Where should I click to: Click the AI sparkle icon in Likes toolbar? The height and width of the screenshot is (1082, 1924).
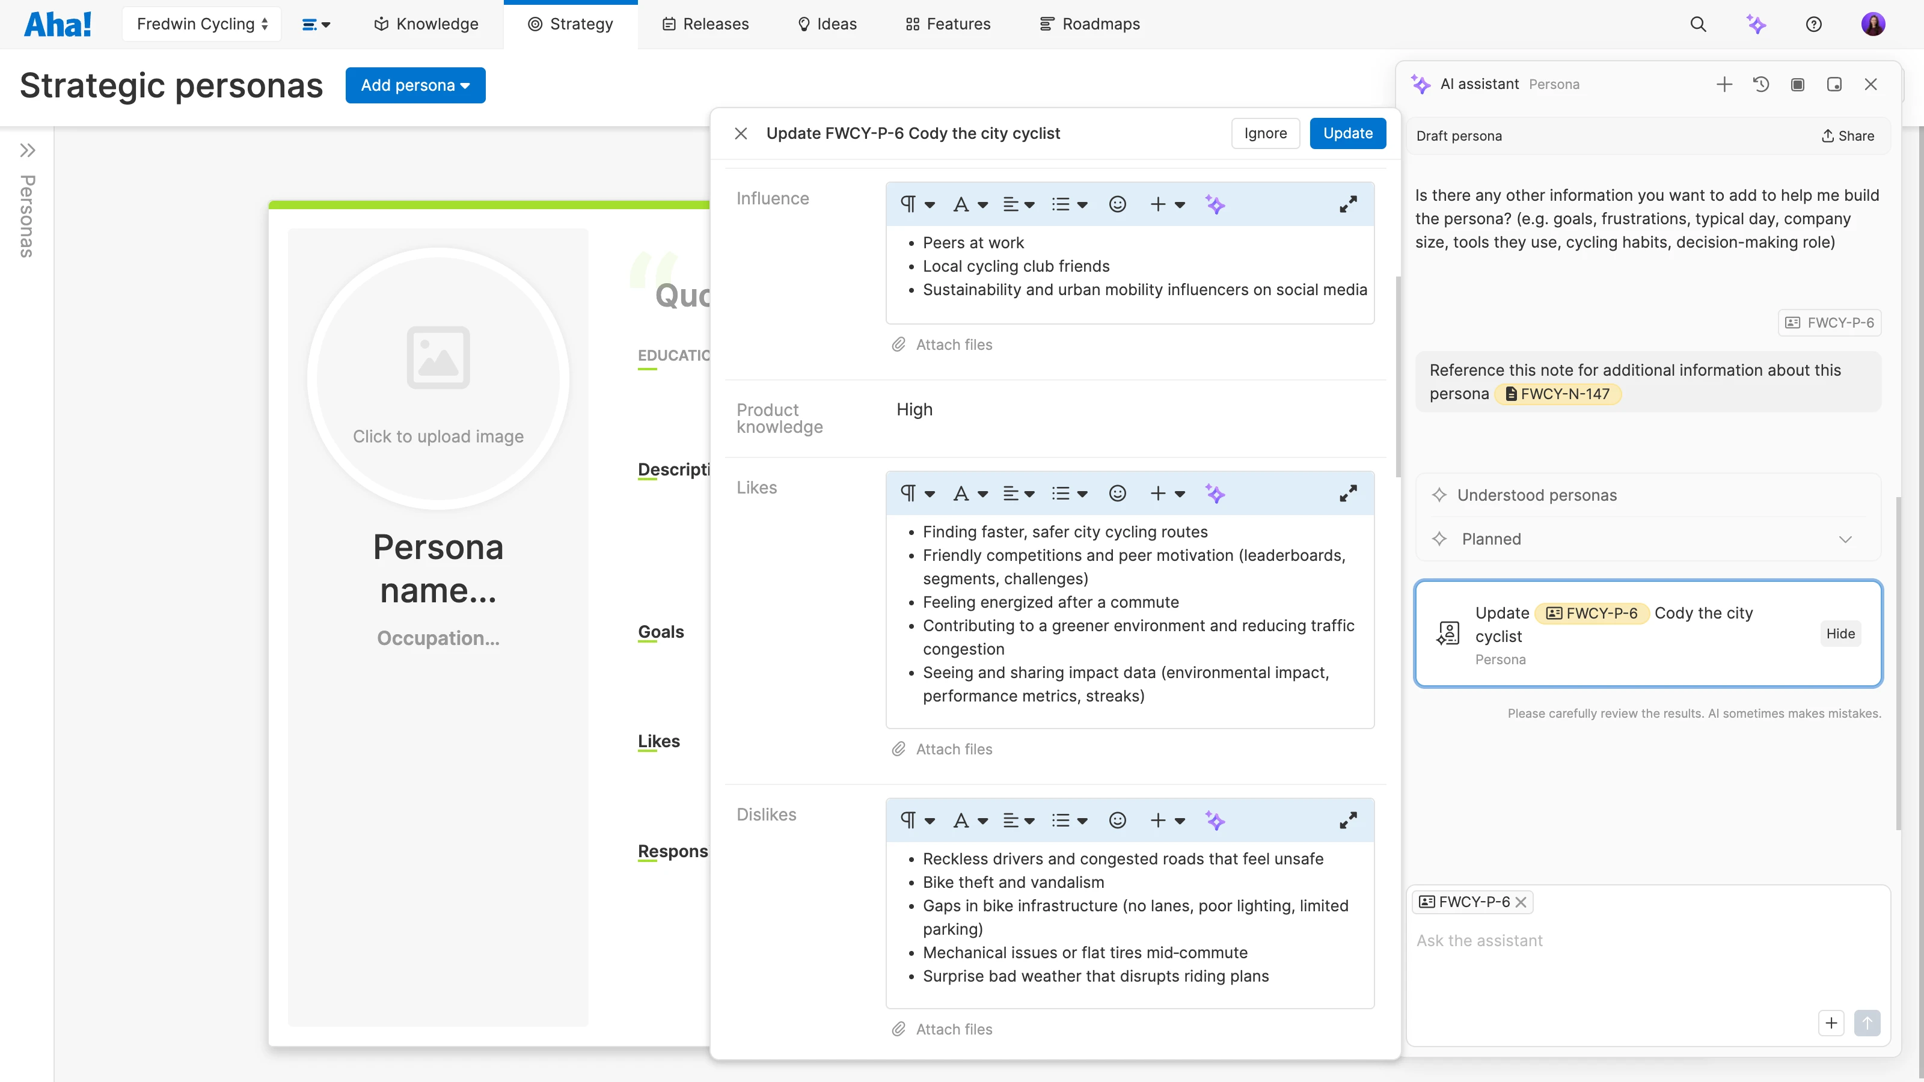[x=1215, y=494]
